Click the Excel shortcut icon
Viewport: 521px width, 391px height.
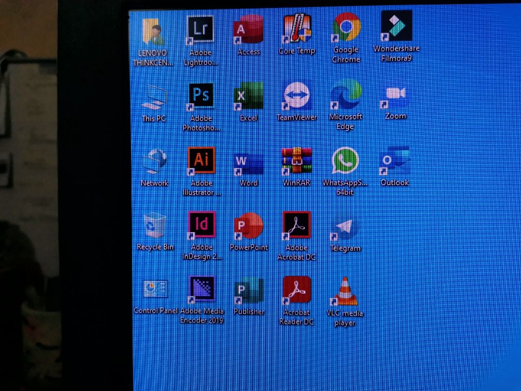point(249,96)
